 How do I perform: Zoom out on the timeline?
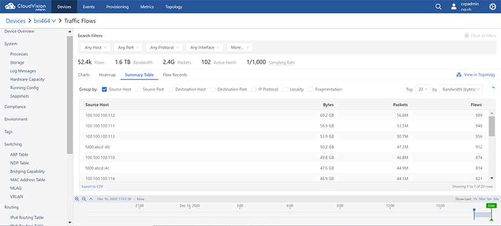pyautogui.click(x=83, y=199)
